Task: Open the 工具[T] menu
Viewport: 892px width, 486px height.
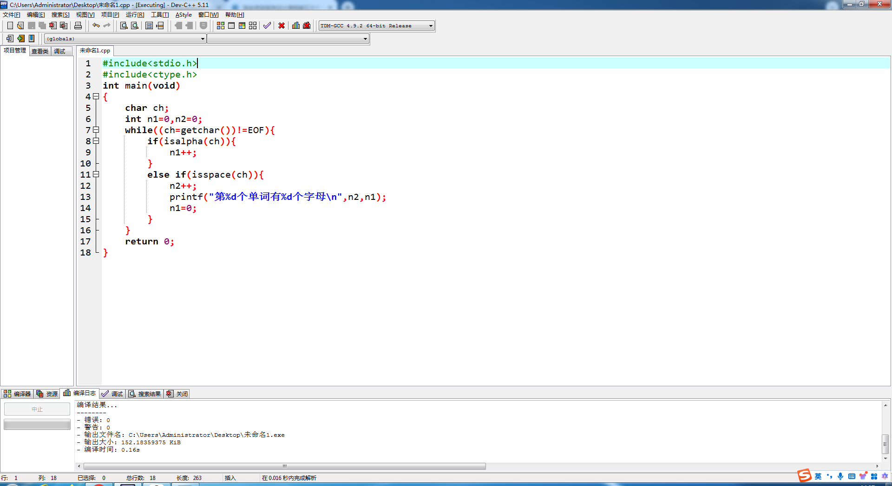Action: click(160, 15)
